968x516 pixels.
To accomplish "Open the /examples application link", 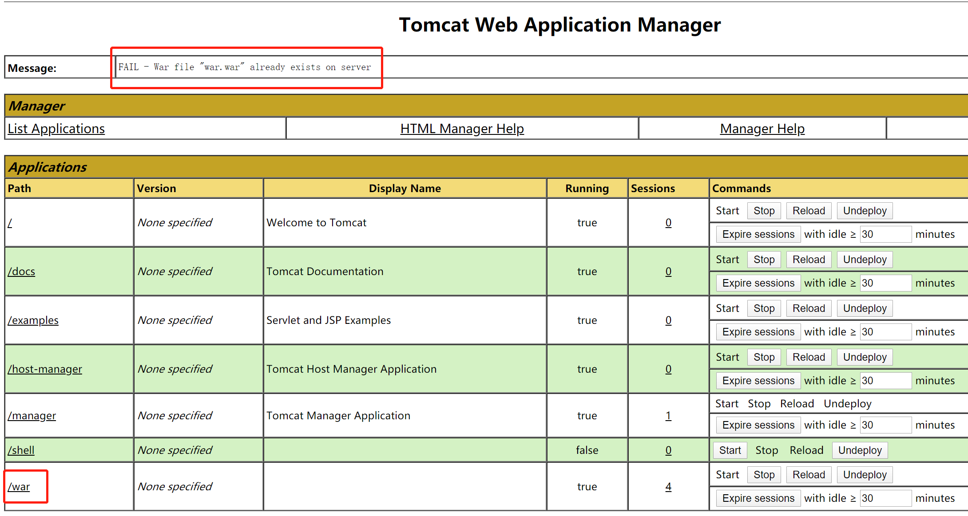I will (33, 320).
